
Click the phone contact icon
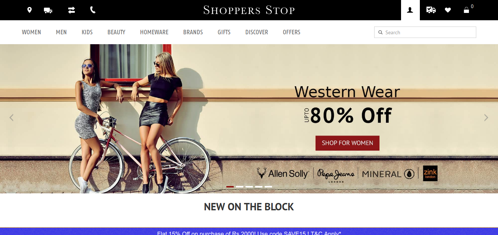click(x=93, y=10)
